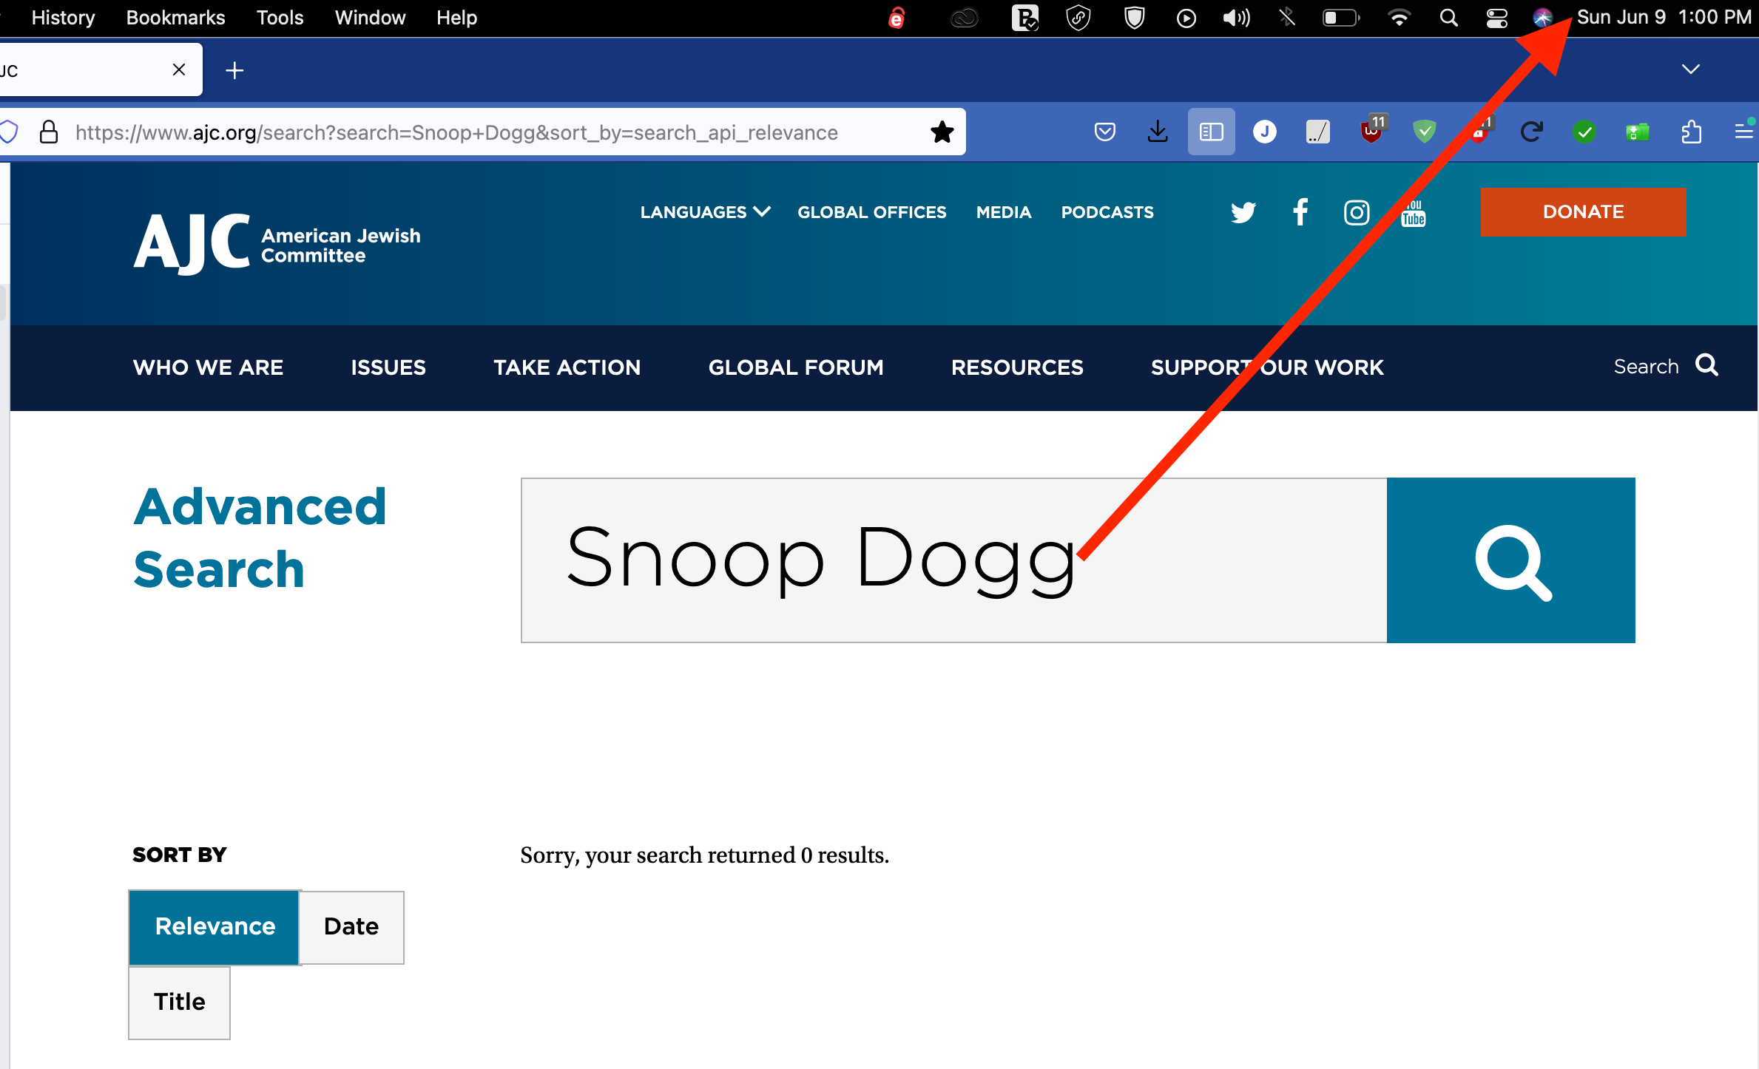Open the Extensions puzzle menu
The height and width of the screenshot is (1069, 1759).
(1691, 132)
